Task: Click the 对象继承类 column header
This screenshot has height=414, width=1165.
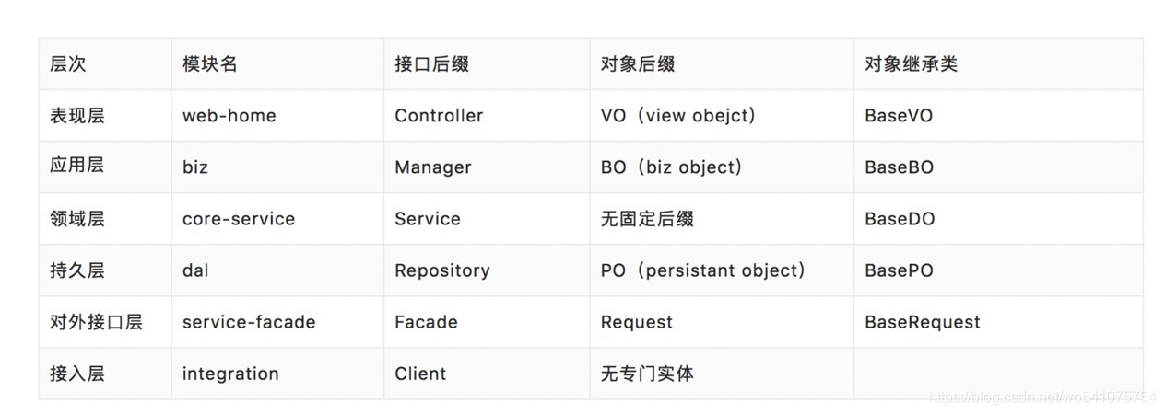Action: [998, 64]
